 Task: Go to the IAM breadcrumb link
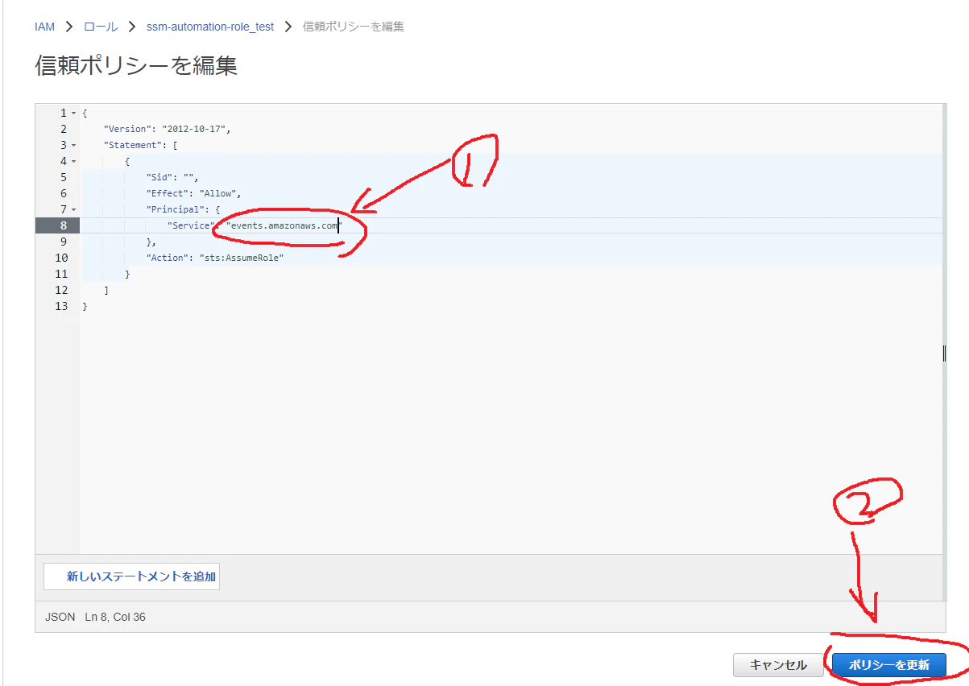(45, 27)
